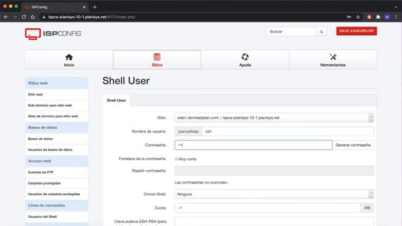The height and width of the screenshot is (226, 402).
Task: Close the ISPConfig browser tab
Action: [x=84, y=7]
